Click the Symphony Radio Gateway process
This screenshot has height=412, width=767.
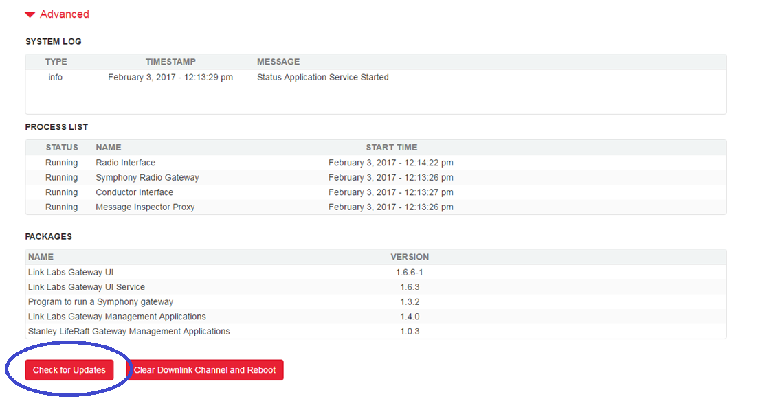[147, 177]
